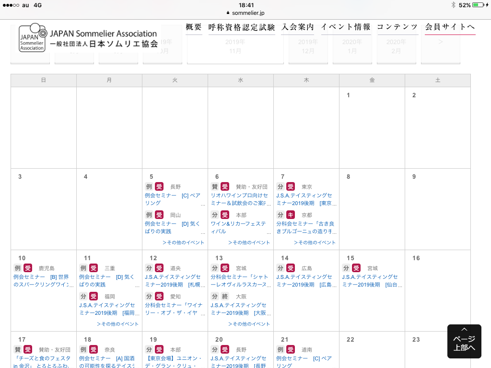Open 長野 J.S.A.テイスティングセミナー on 20th
Image resolution: width=491 pixels, height=368 pixels.
(x=240, y=361)
